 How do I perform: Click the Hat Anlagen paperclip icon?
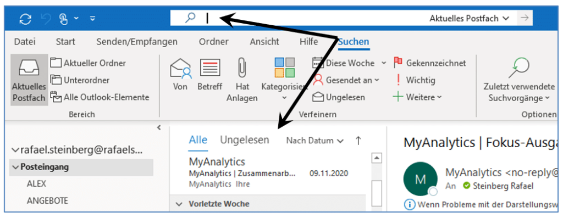point(242,68)
